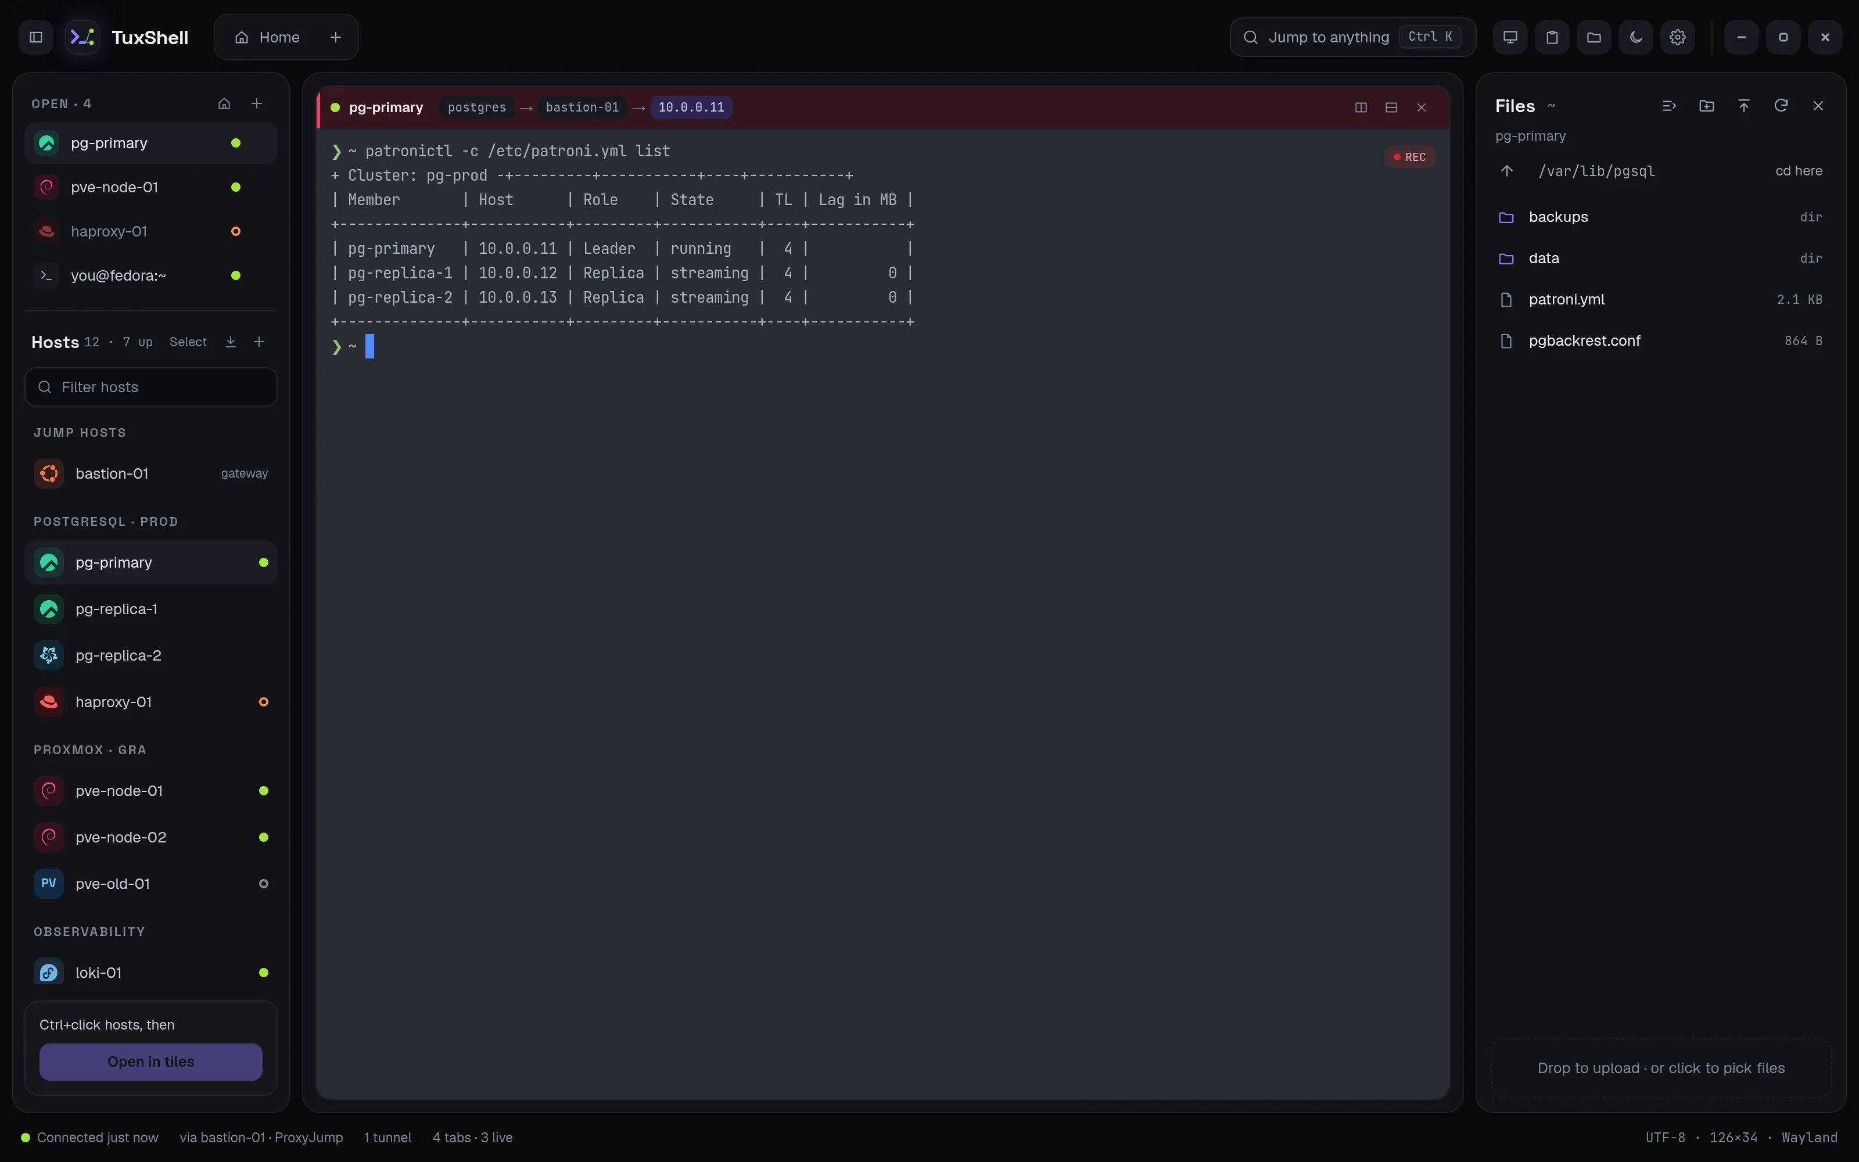Screen dimensions: 1859x1162
Task: Click the home icon in Open section header
Action: 224,104
